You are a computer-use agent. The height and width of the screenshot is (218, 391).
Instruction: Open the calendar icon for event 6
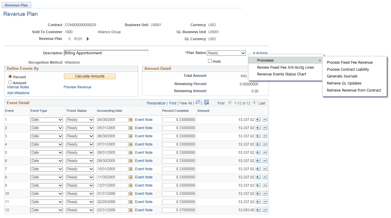tap(130, 160)
